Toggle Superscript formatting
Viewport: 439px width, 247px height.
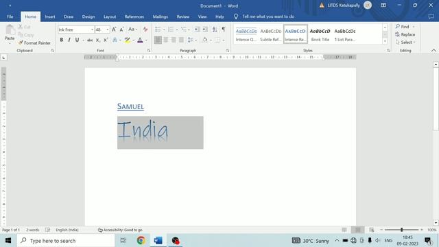pos(106,40)
